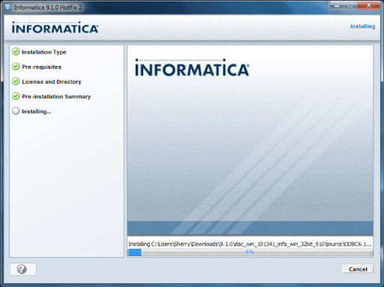Click the Informatica logo in the header
The image size is (384, 287).
pyautogui.click(x=55, y=28)
